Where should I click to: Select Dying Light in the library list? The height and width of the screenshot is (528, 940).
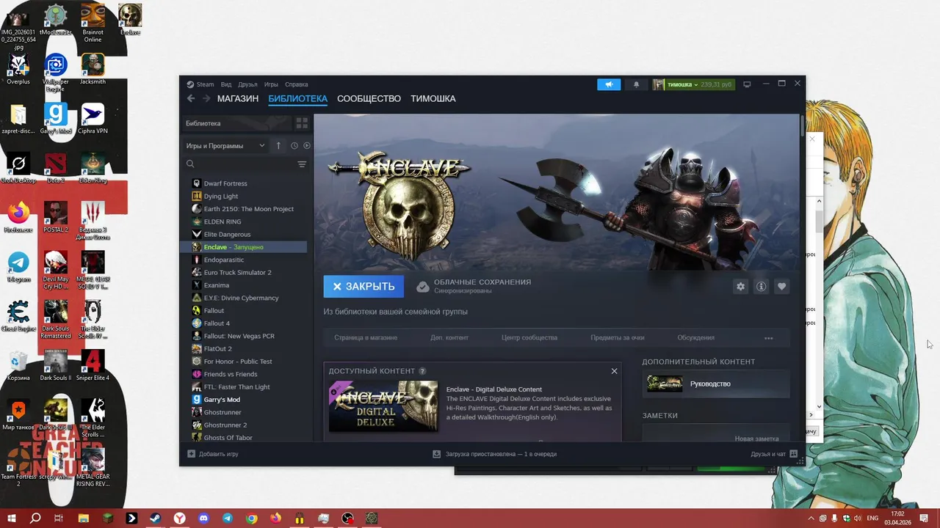pyautogui.click(x=243, y=197)
